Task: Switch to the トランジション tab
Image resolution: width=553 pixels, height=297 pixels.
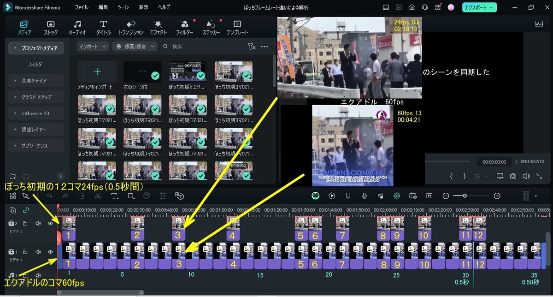Action: pos(131,28)
